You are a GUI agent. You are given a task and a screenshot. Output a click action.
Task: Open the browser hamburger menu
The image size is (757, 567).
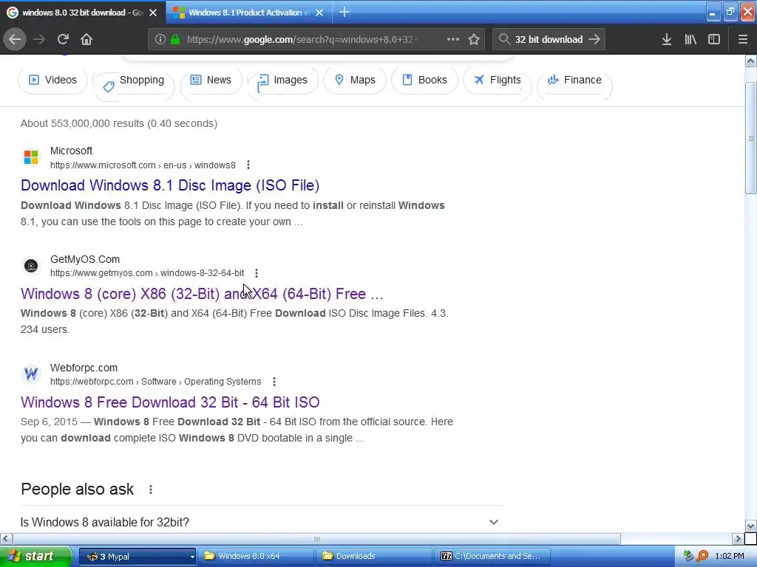click(743, 39)
